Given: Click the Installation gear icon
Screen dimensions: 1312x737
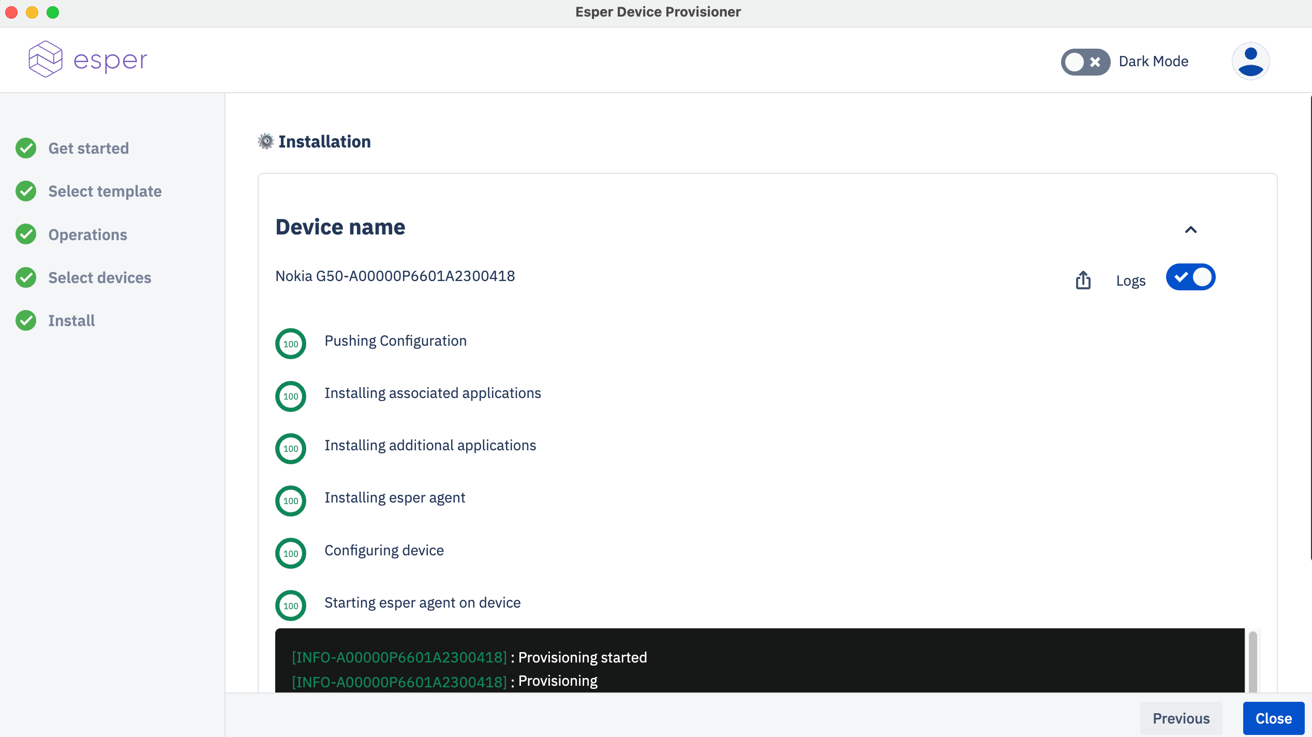Looking at the screenshot, I should [x=265, y=141].
